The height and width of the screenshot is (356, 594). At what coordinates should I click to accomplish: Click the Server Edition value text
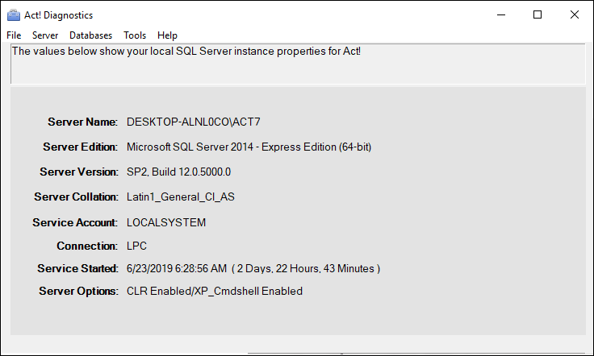(x=249, y=147)
